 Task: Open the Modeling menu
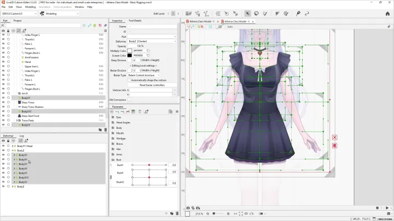[x=30, y=7]
